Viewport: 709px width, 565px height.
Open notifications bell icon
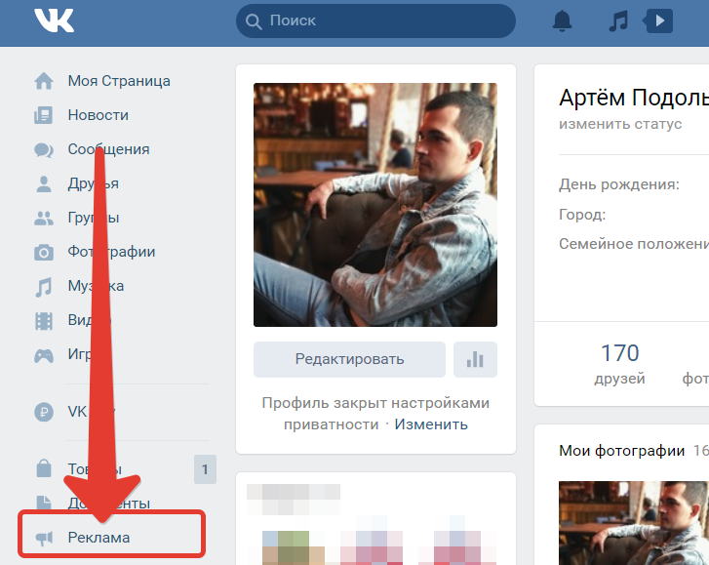click(562, 20)
